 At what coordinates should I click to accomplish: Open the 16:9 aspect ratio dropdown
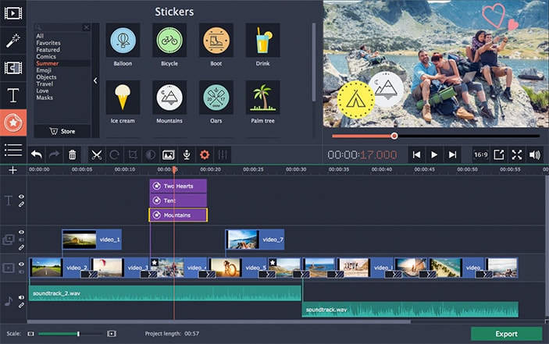click(481, 154)
